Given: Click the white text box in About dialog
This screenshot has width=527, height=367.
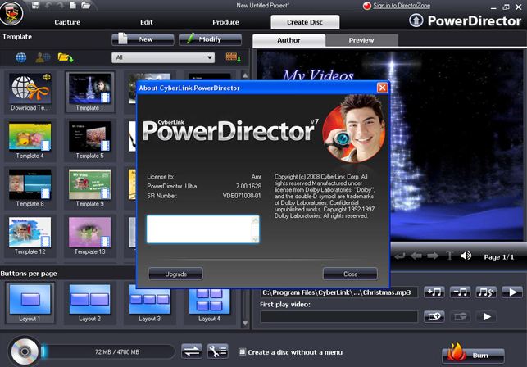Looking at the screenshot, I should 202,229.
